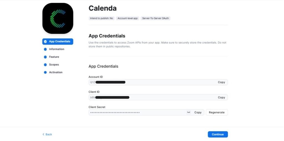
Task: Click the Server-To-Server OAuth tag
Action: [x=155, y=18]
